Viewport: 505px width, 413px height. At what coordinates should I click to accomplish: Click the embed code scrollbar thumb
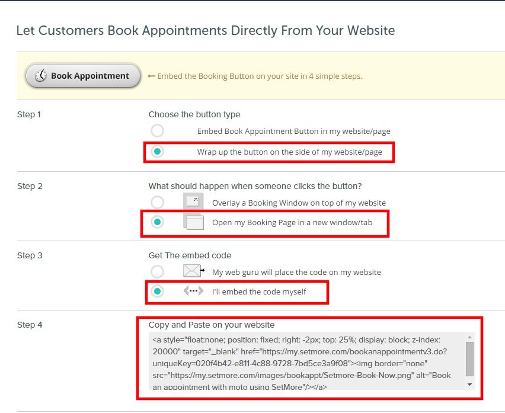click(x=469, y=359)
